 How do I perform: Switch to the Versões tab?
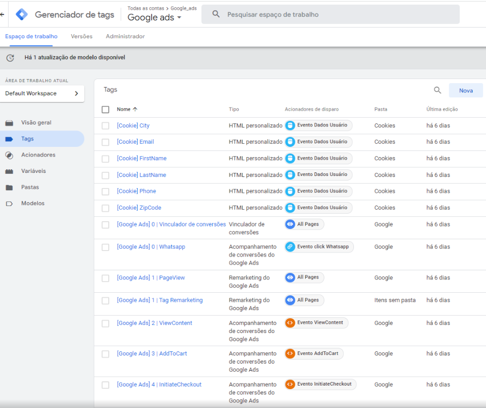[x=82, y=37]
